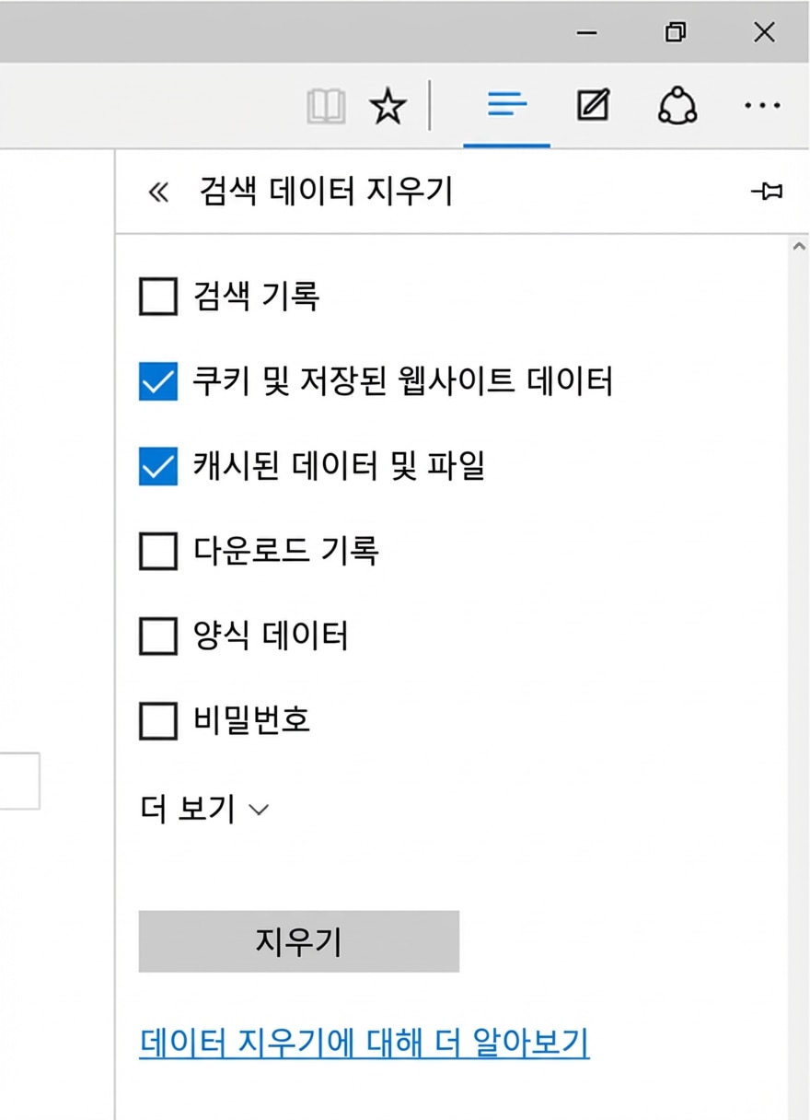
Task: Check the 다운로드 기록 checkbox
Action: (157, 552)
